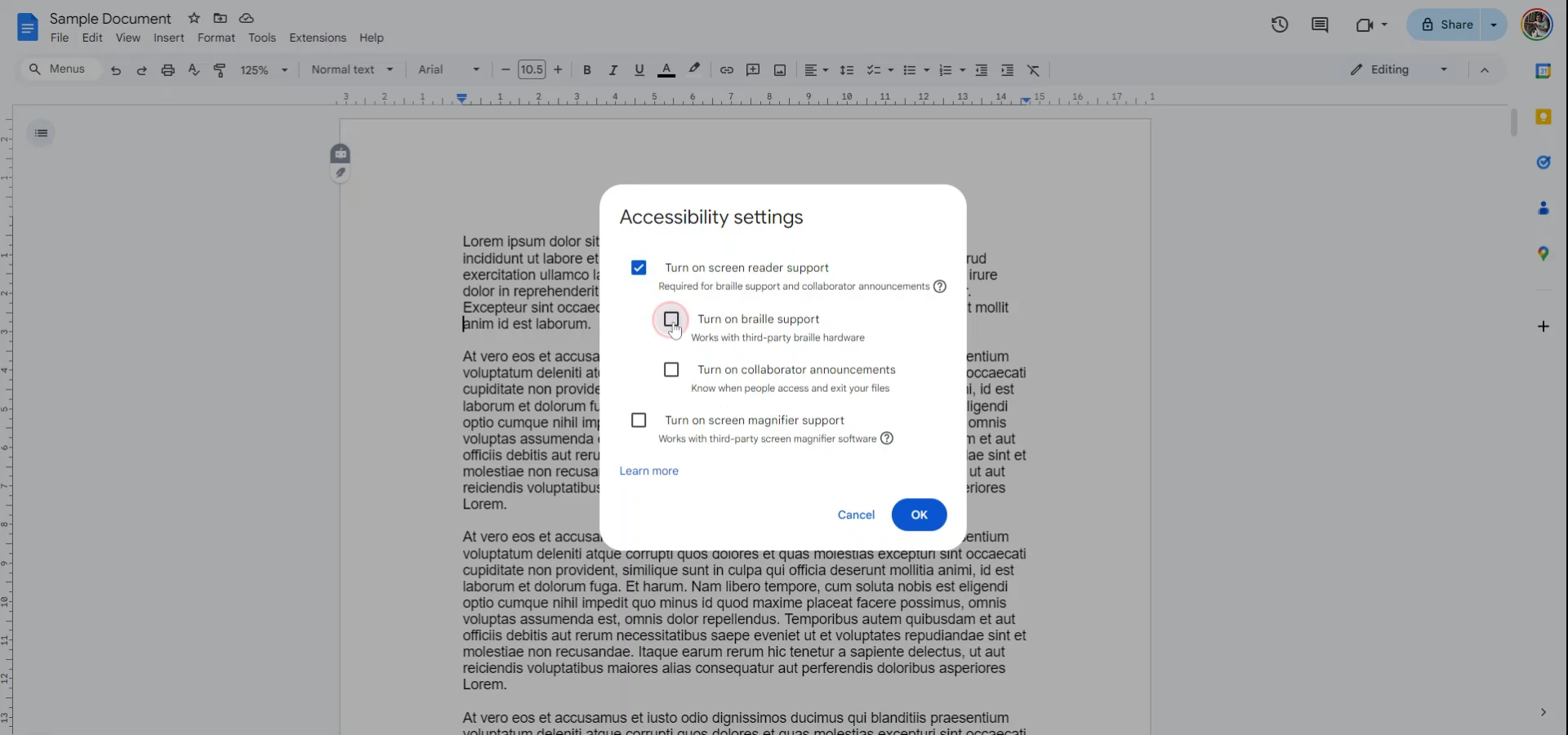Open the text color picker
This screenshot has width=1568, height=735.
(x=666, y=70)
